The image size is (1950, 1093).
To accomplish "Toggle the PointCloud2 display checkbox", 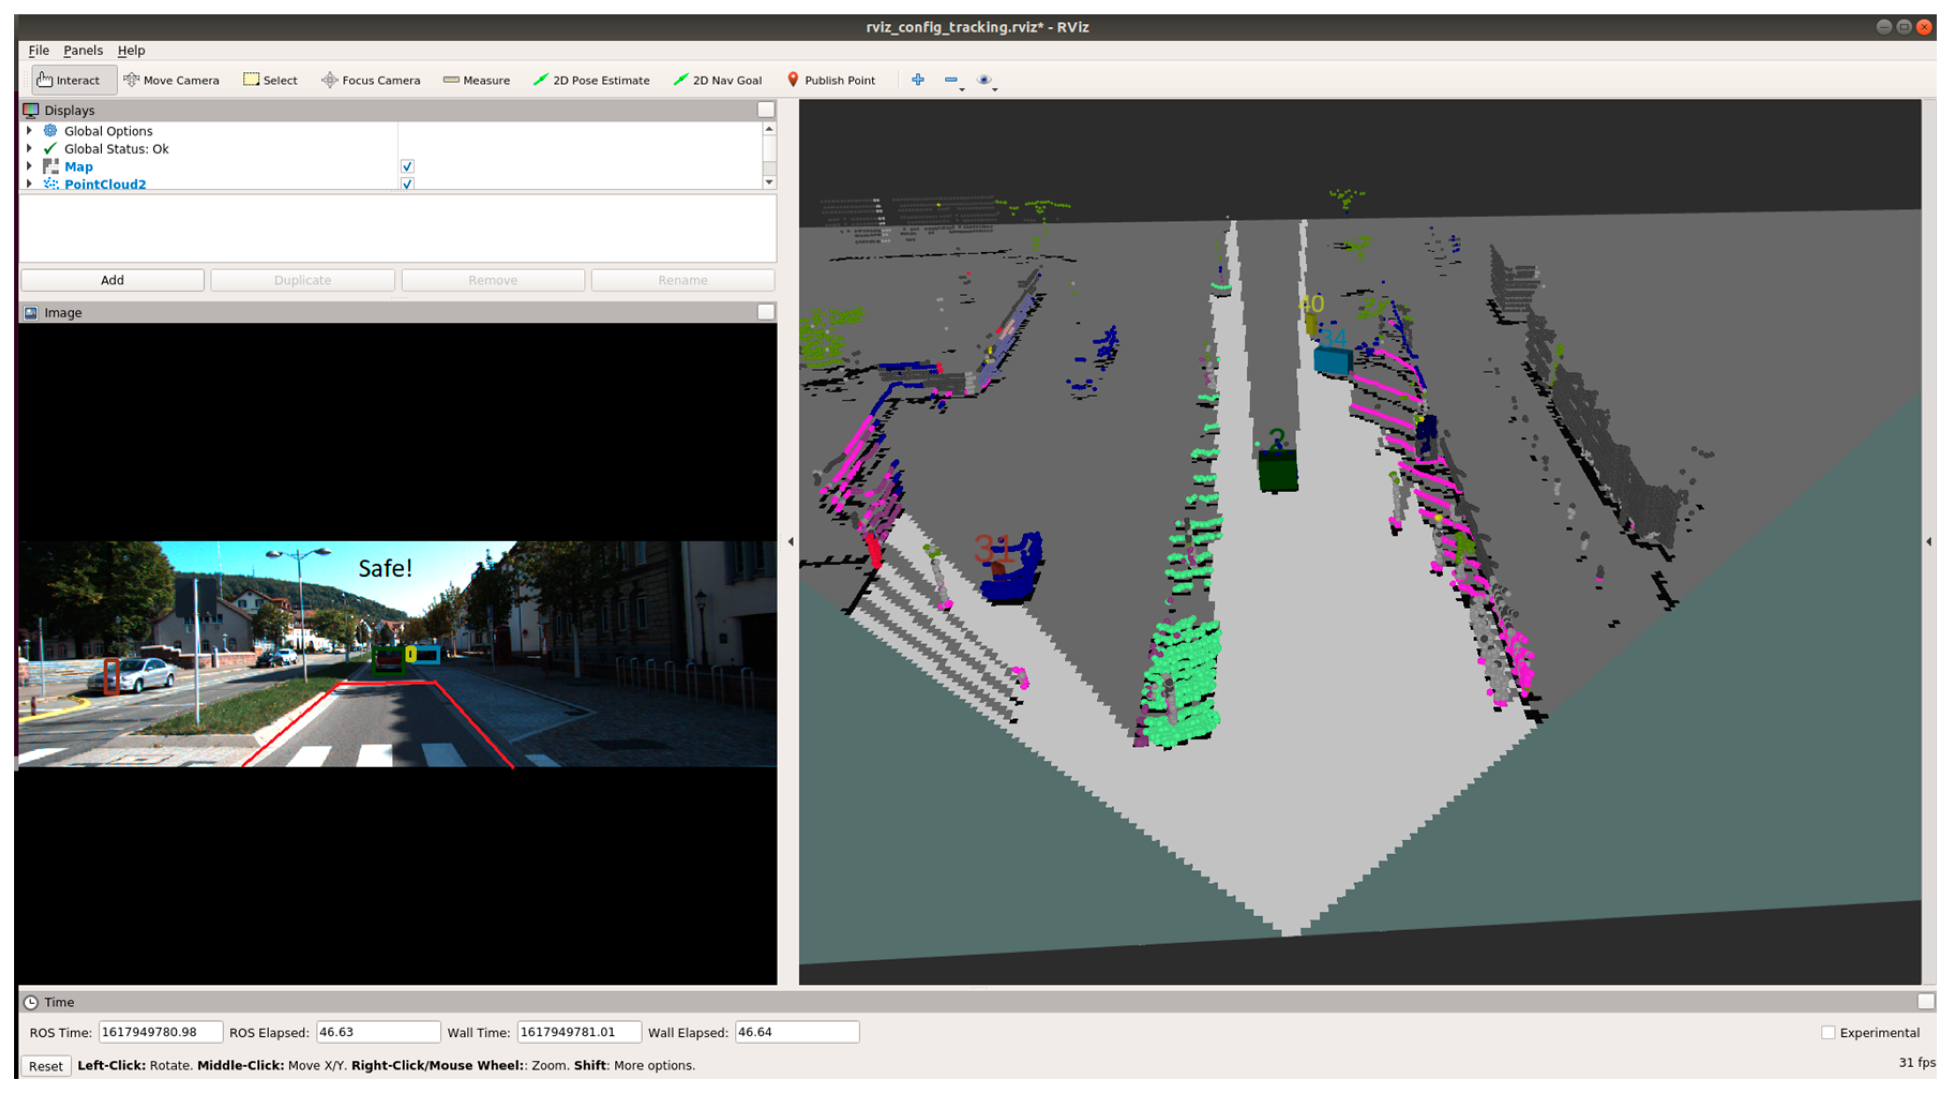I will pyautogui.click(x=407, y=184).
